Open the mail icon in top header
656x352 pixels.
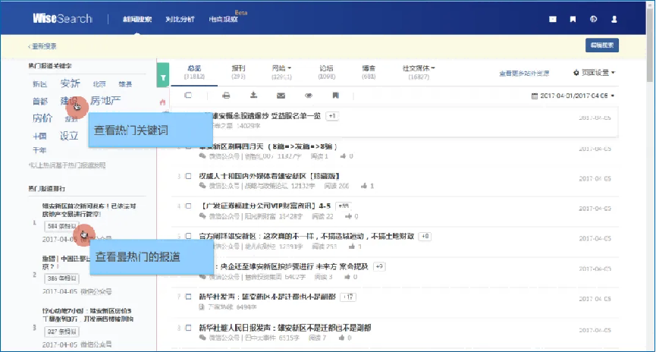(x=554, y=19)
